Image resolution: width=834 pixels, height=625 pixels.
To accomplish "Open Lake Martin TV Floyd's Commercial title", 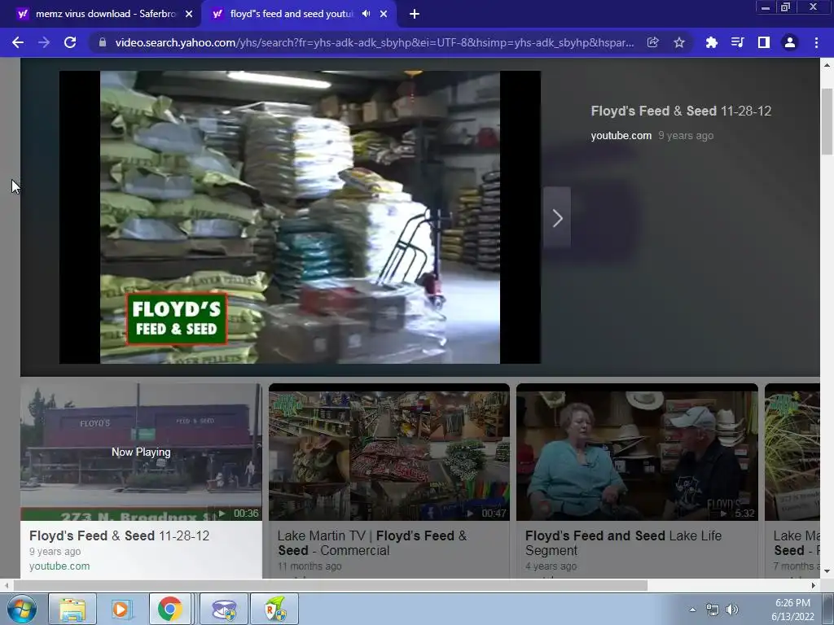I will pos(371,543).
